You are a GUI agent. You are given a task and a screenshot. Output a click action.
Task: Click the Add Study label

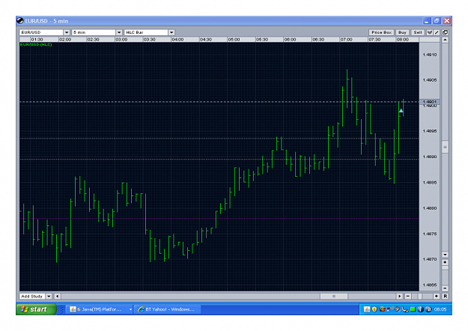32,296
